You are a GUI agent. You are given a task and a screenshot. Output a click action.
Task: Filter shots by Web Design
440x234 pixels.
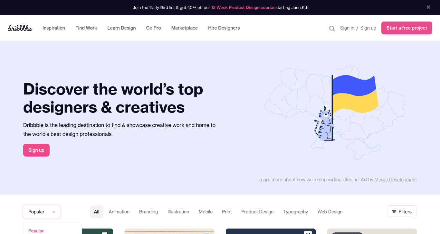click(x=330, y=212)
